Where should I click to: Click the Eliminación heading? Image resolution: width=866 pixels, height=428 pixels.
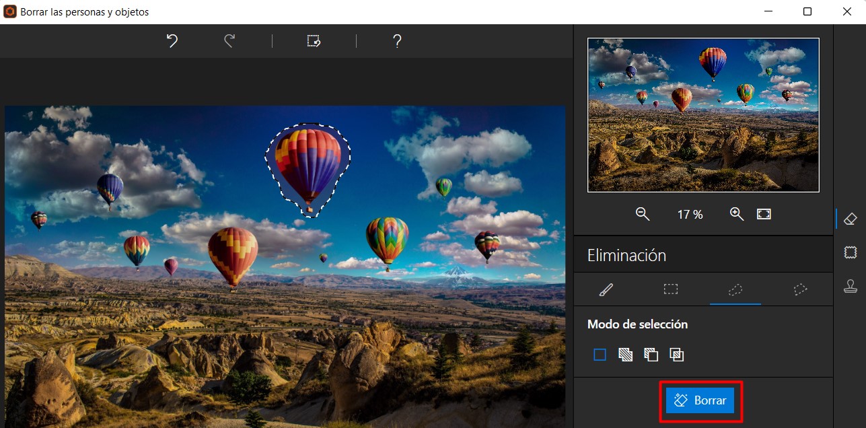[626, 256]
